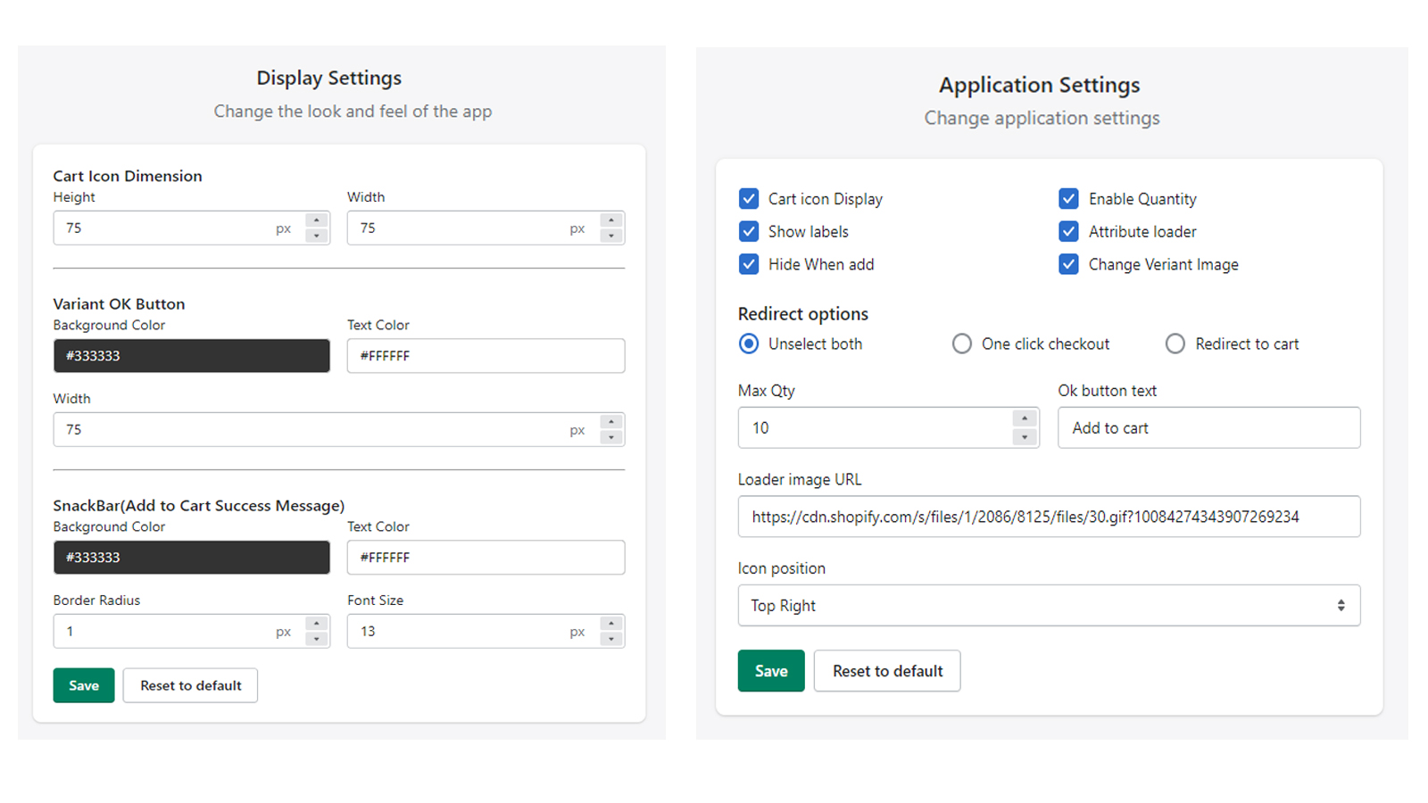Toggle Change Veriant Image checkbox
1428x803 pixels.
(1068, 265)
